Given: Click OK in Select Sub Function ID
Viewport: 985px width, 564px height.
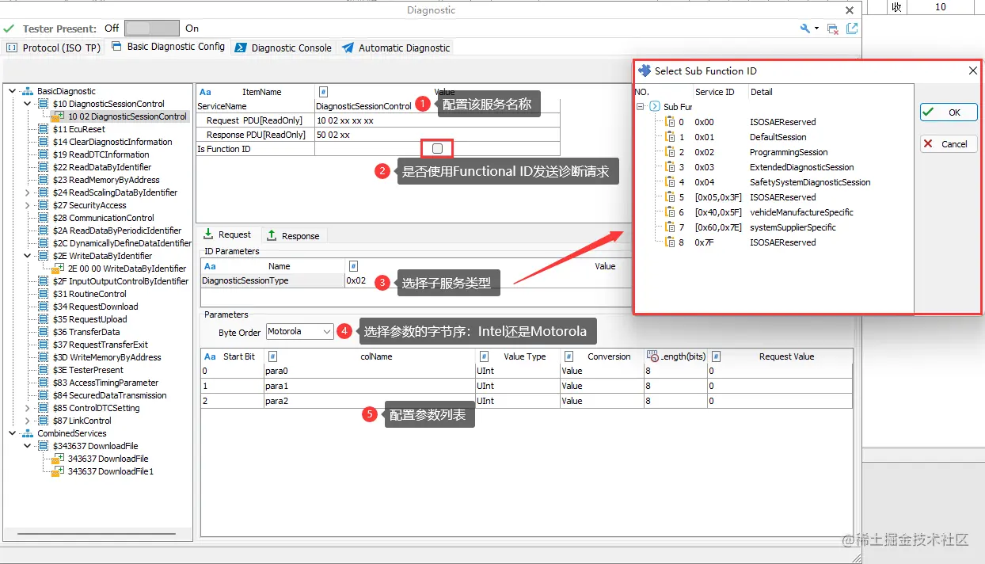Looking at the screenshot, I should [x=949, y=112].
